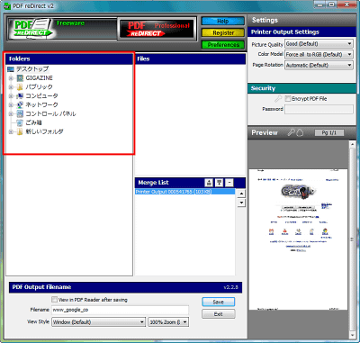The width and height of the screenshot is (360, 343).
Task: Click the preview magnifier zoom icon
Action: (291, 132)
